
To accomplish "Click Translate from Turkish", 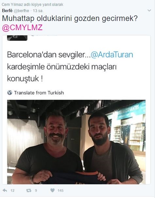I will [39, 93].
